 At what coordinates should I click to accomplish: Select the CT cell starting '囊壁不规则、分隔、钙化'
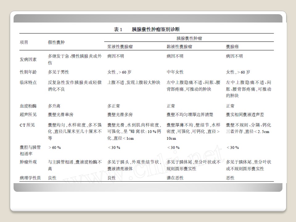click(x=249, y=128)
